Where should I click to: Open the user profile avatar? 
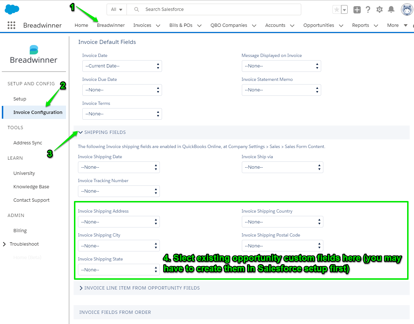[407, 10]
